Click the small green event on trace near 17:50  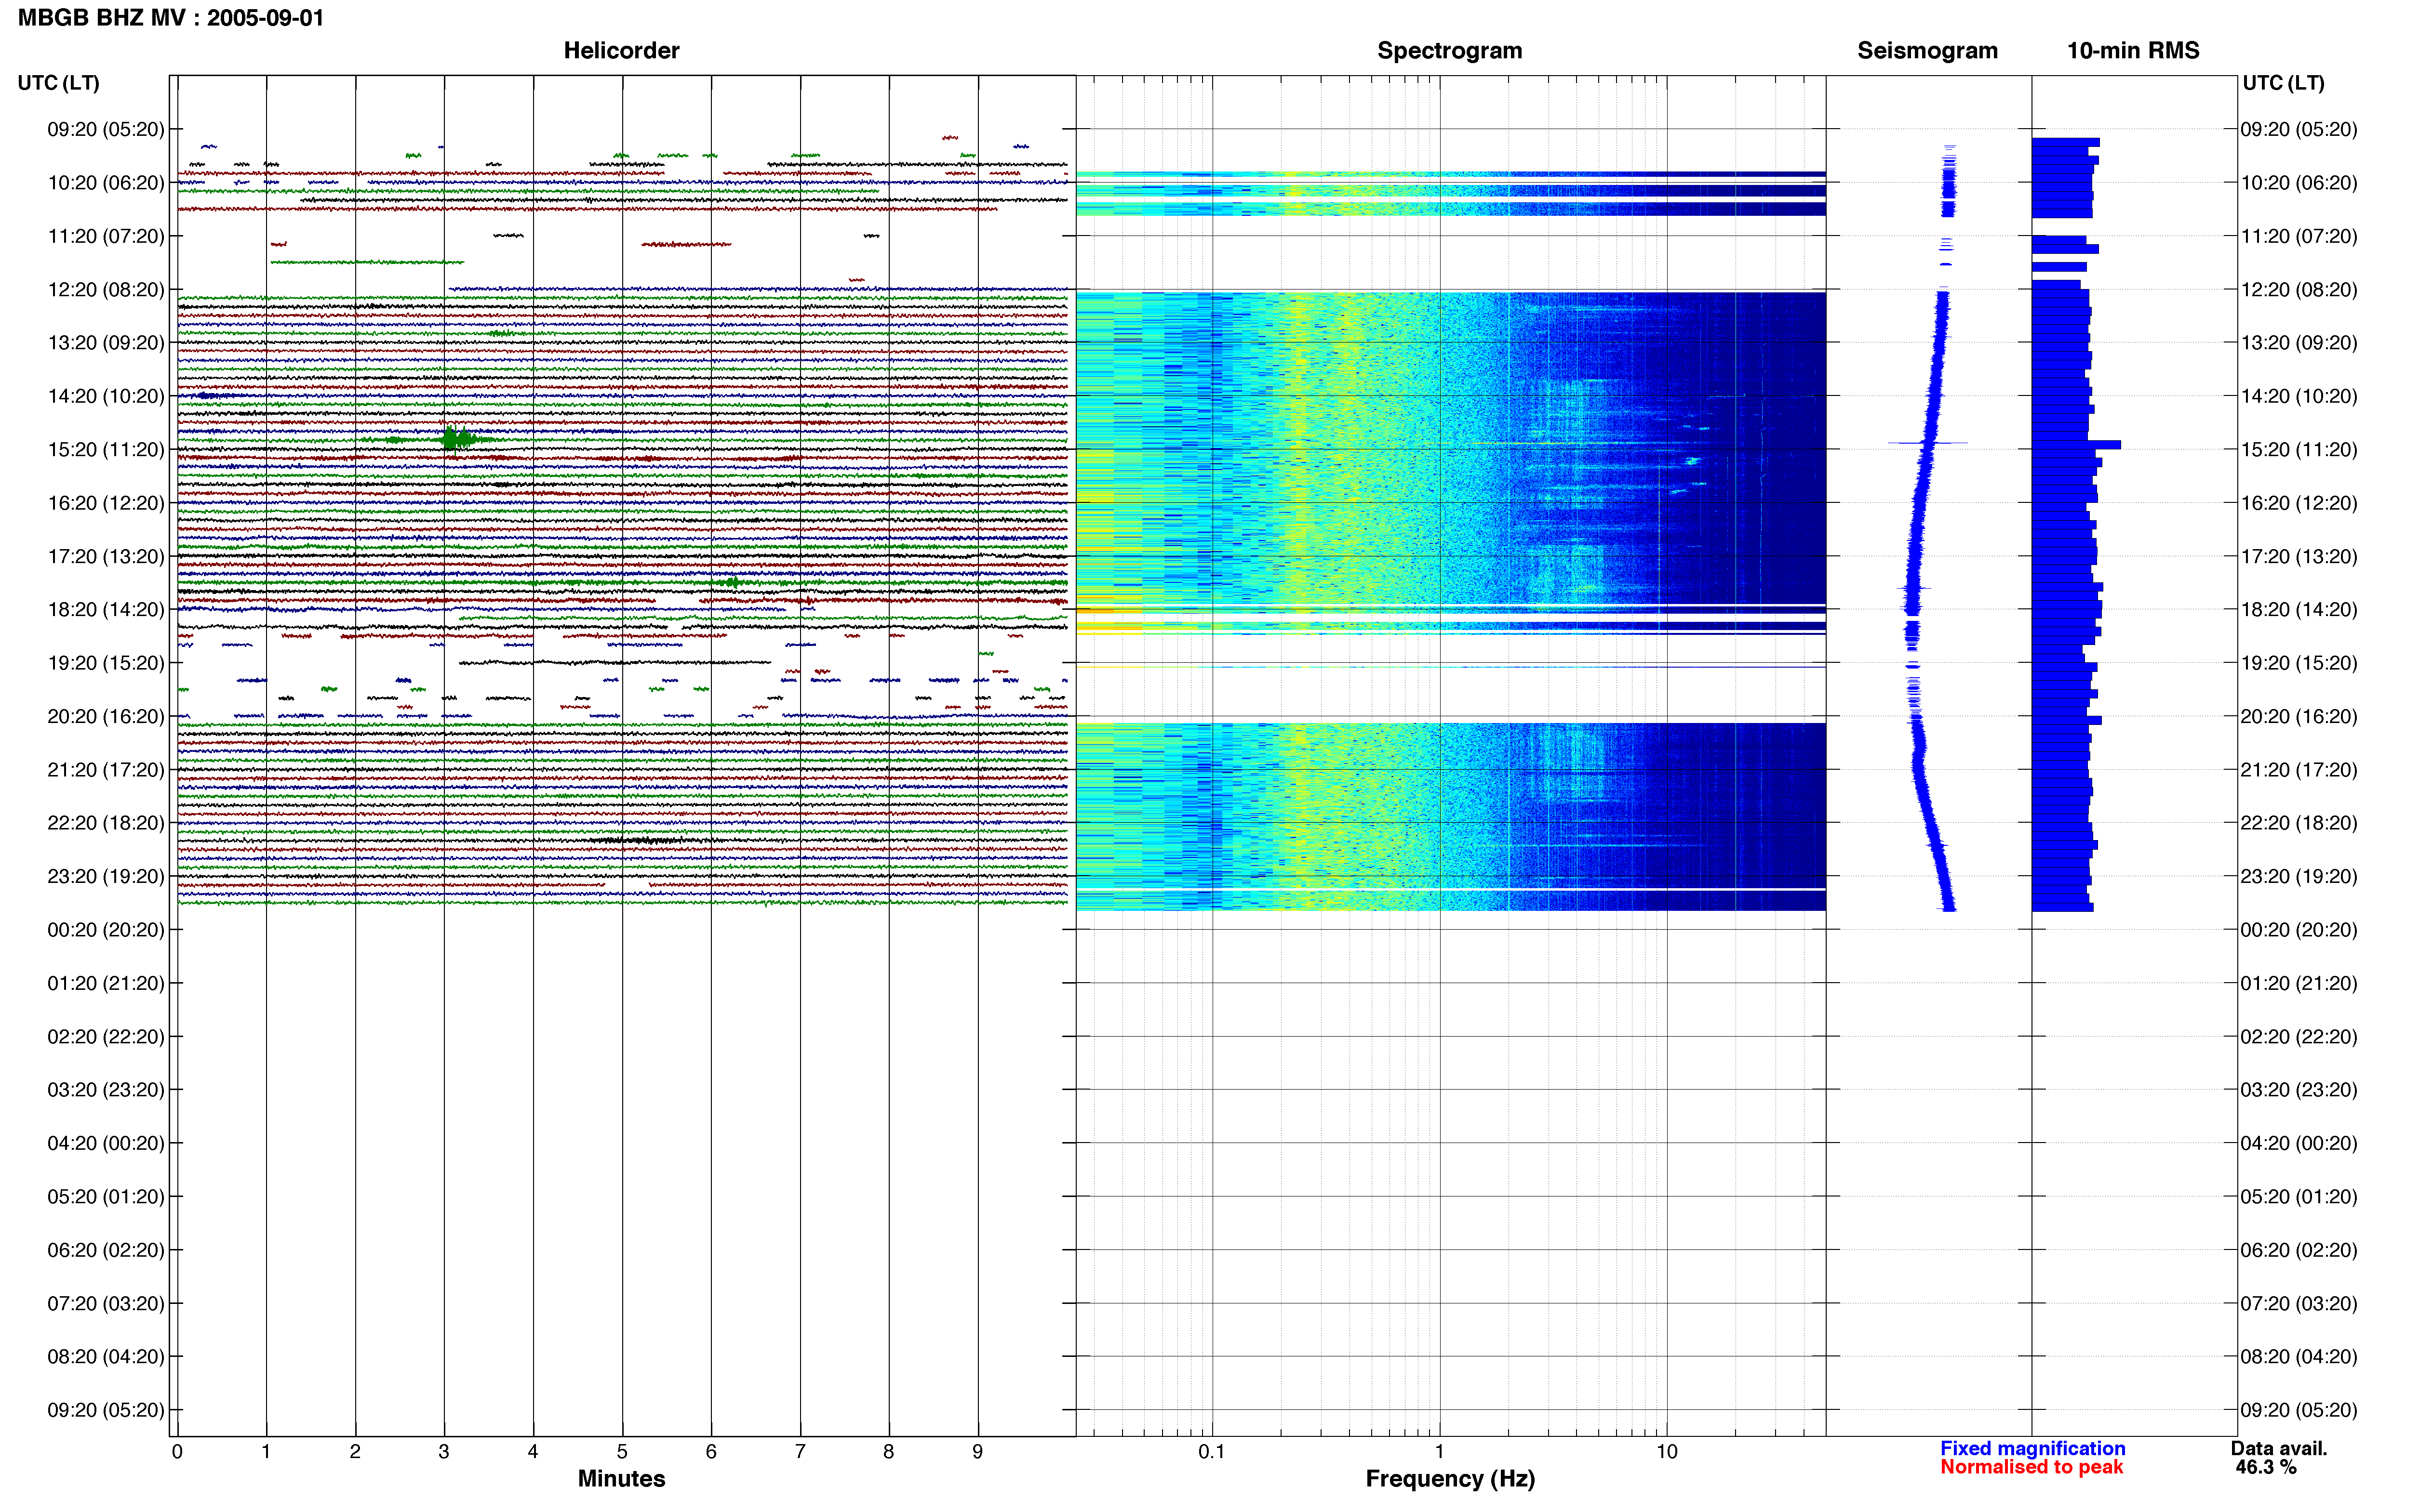(x=732, y=582)
